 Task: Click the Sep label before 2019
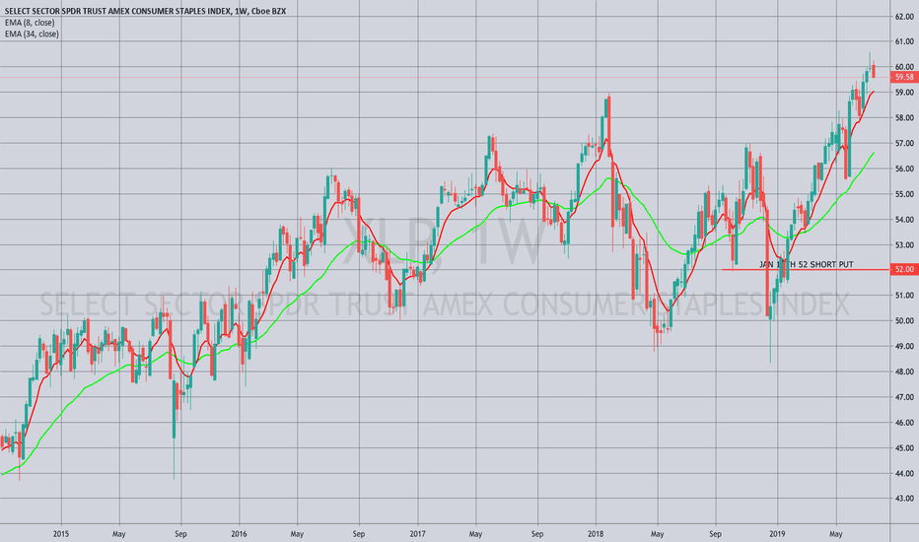click(x=716, y=534)
